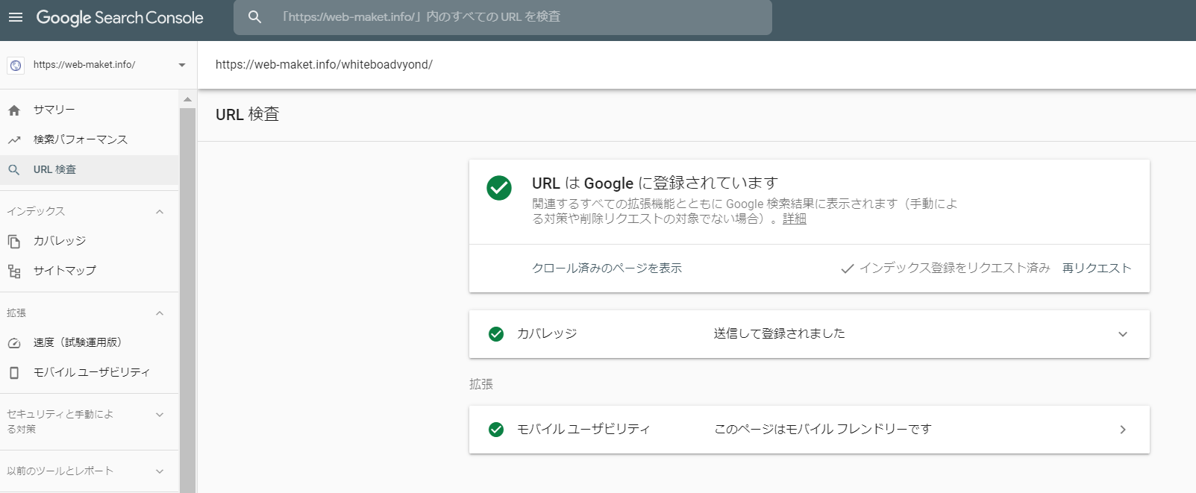Select URL 検査 in the sidebar
Image resolution: width=1196 pixels, height=493 pixels.
54,170
